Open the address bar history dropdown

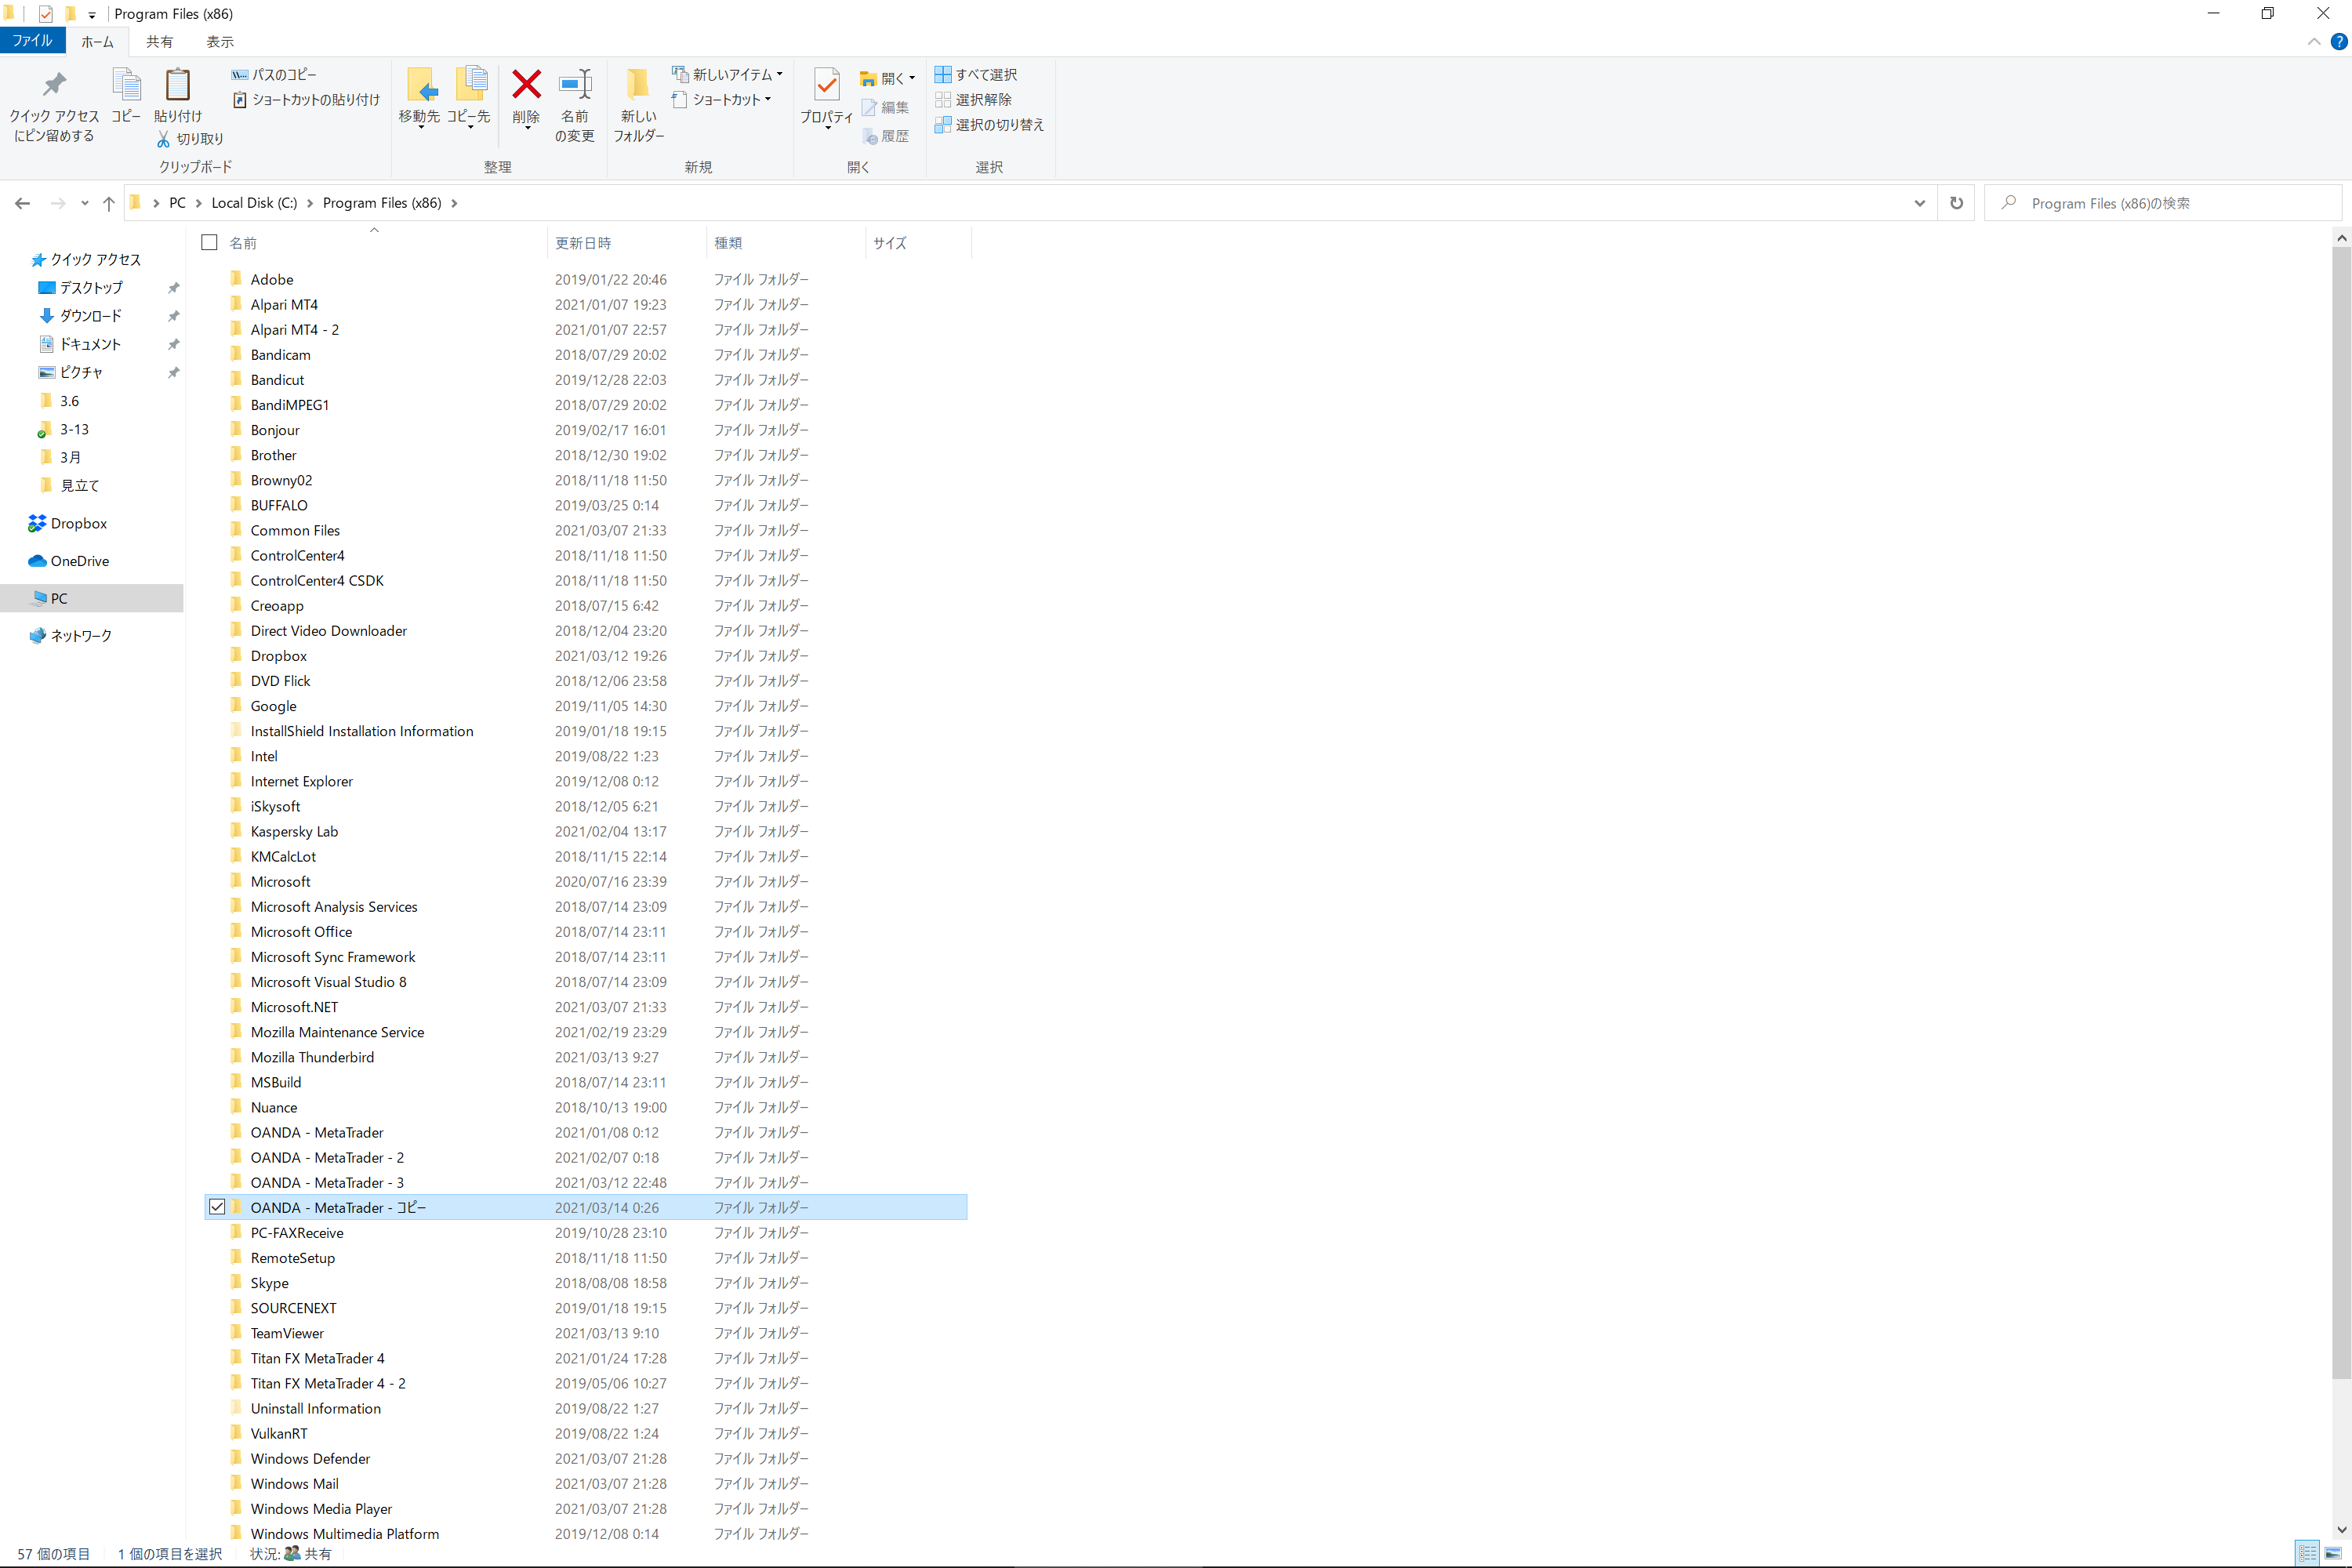tap(1919, 203)
